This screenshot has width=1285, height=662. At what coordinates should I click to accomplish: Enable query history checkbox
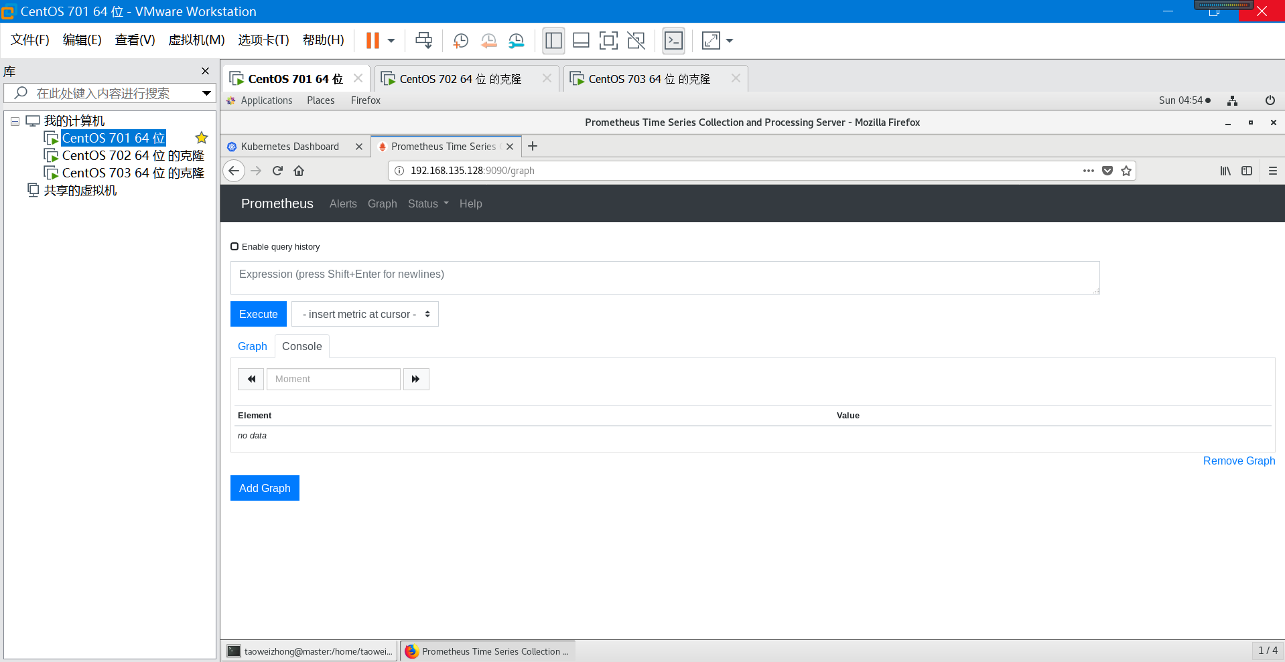coord(234,246)
